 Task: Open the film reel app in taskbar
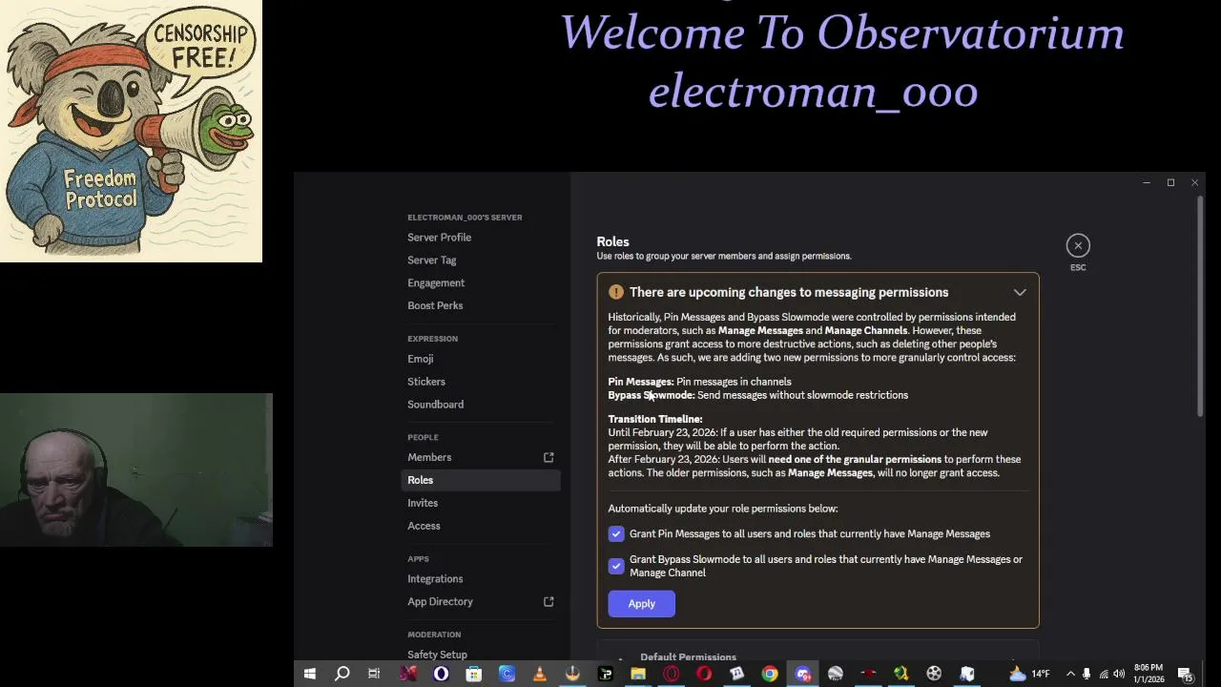934,675
